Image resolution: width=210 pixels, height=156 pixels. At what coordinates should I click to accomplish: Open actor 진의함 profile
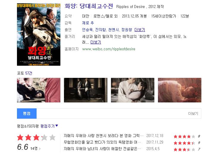pos(100,30)
